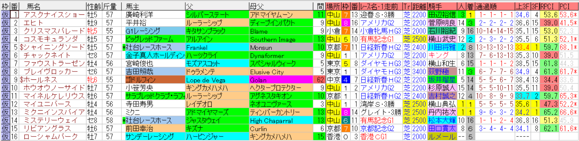Sort by the 斤量 column header
This screenshot has height=141, width=579.
[110, 6]
